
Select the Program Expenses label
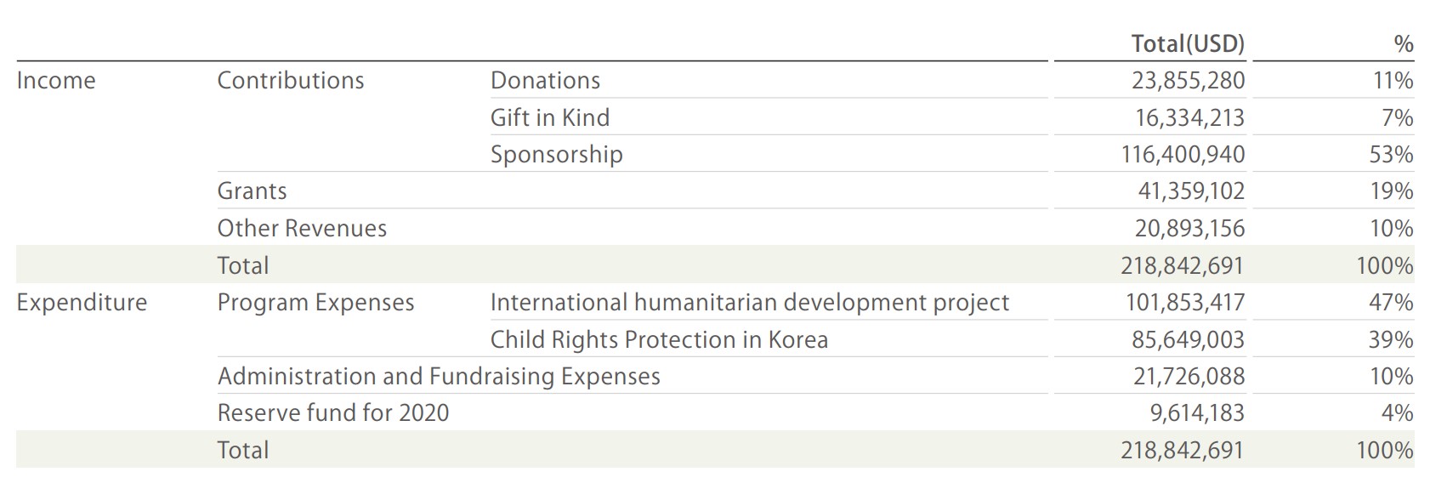[316, 303]
